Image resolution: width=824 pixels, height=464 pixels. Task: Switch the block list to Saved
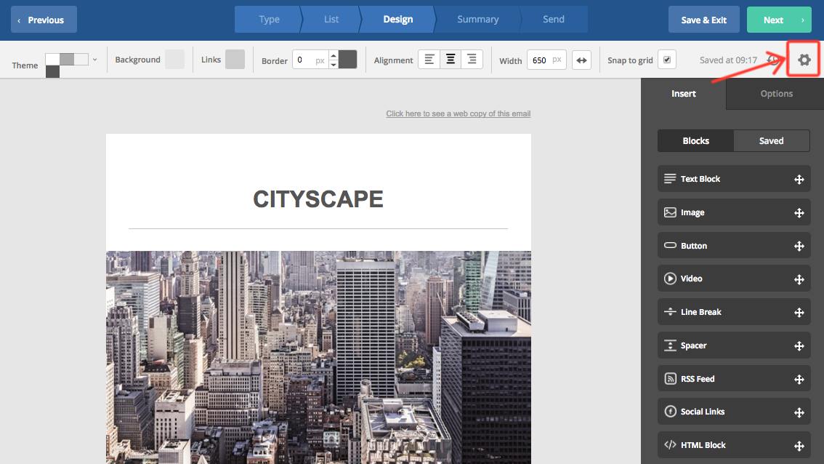(771, 141)
